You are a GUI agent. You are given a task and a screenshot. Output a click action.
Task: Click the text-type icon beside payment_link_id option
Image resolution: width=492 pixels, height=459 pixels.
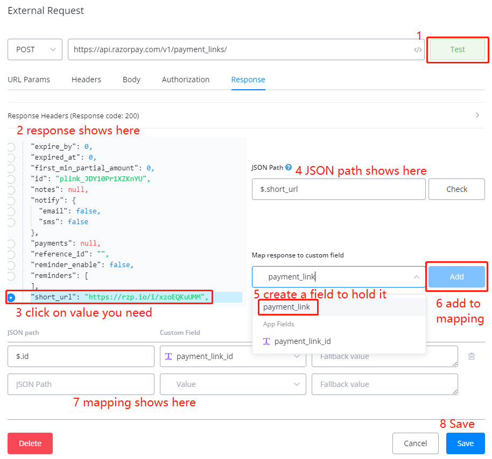tap(266, 341)
